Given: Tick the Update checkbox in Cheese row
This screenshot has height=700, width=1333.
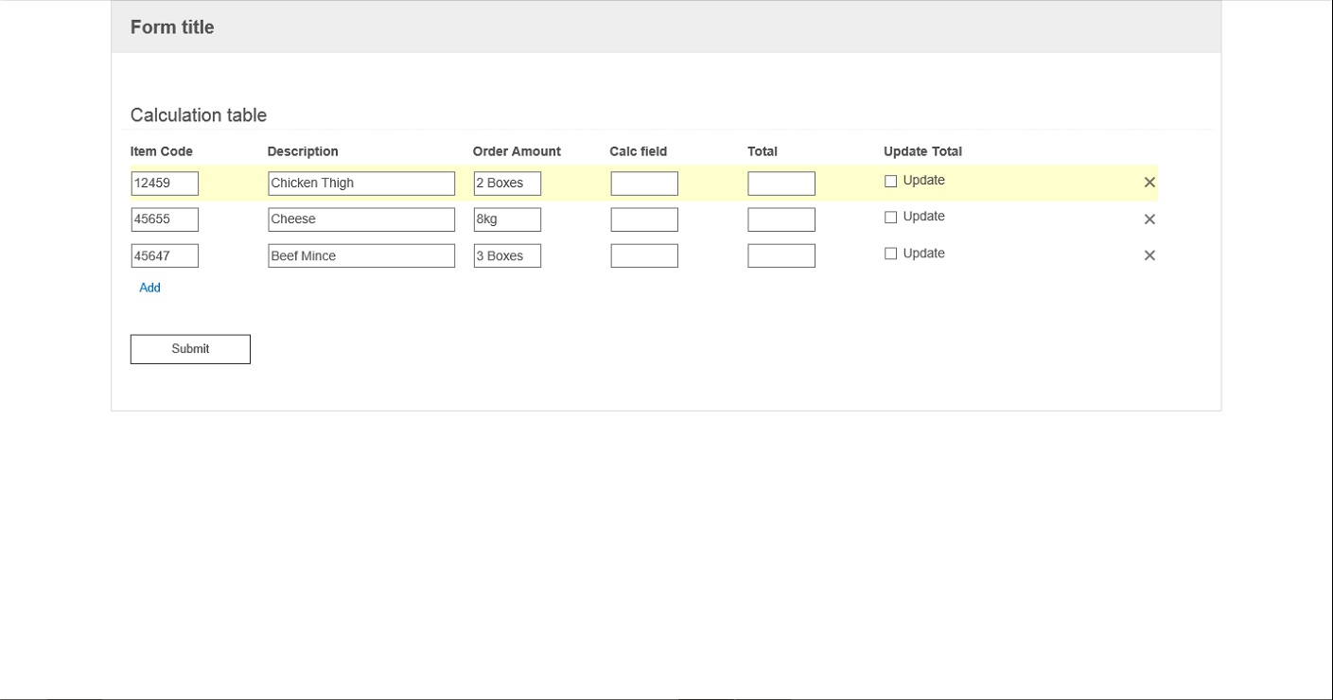Looking at the screenshot, I should click(x=890, y=218).
